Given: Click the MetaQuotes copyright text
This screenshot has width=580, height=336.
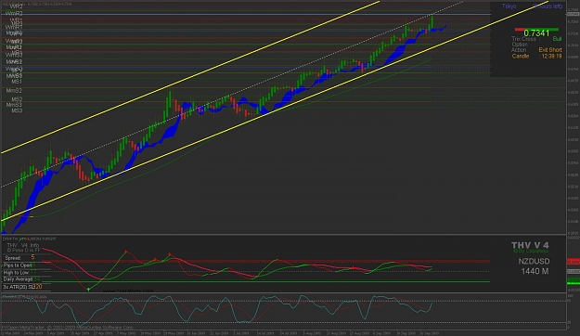Looking at the screenshot, I should click(67, 328).
